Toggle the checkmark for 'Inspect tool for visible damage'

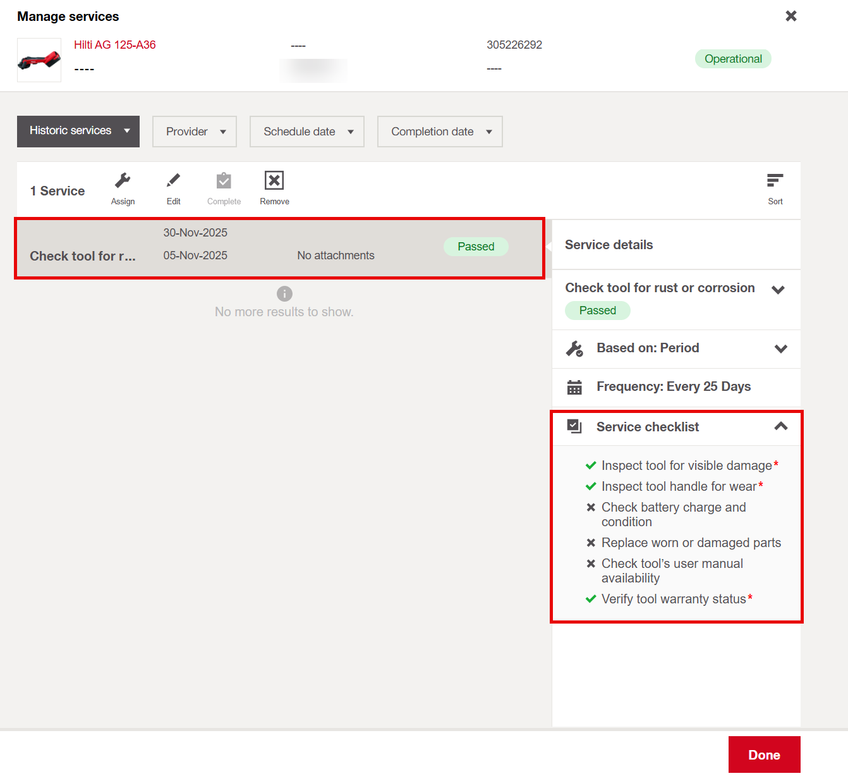[x=591, y=465]
